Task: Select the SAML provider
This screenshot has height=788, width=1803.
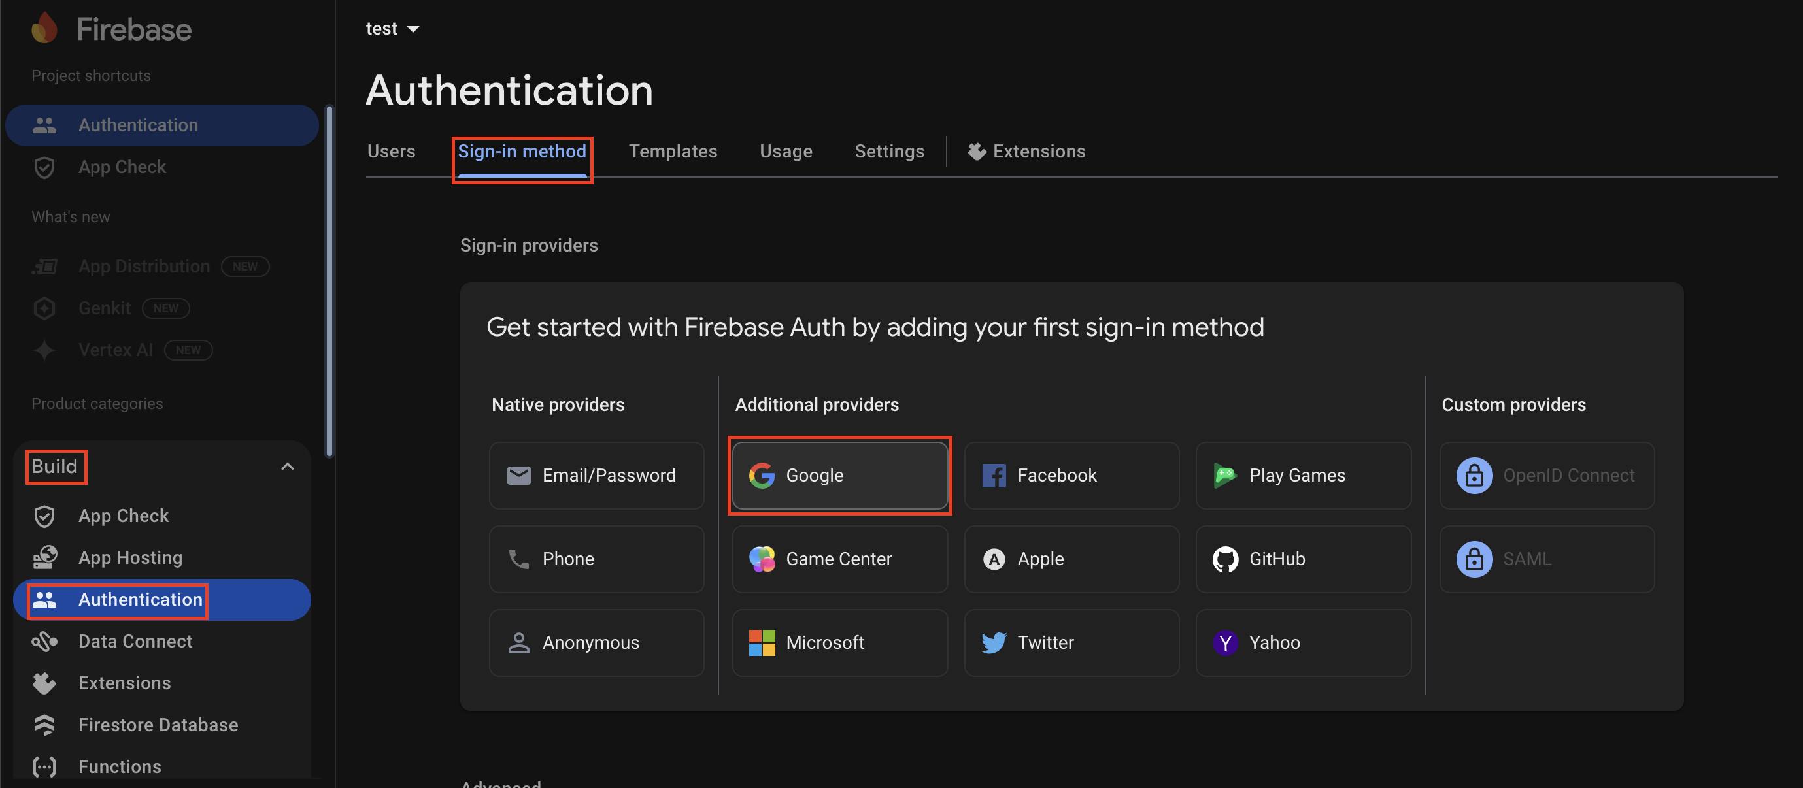Action: tap(1547, 559)
